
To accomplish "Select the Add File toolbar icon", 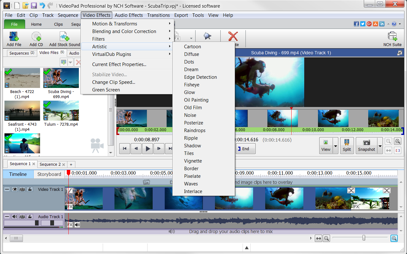I will coord(13,38).
